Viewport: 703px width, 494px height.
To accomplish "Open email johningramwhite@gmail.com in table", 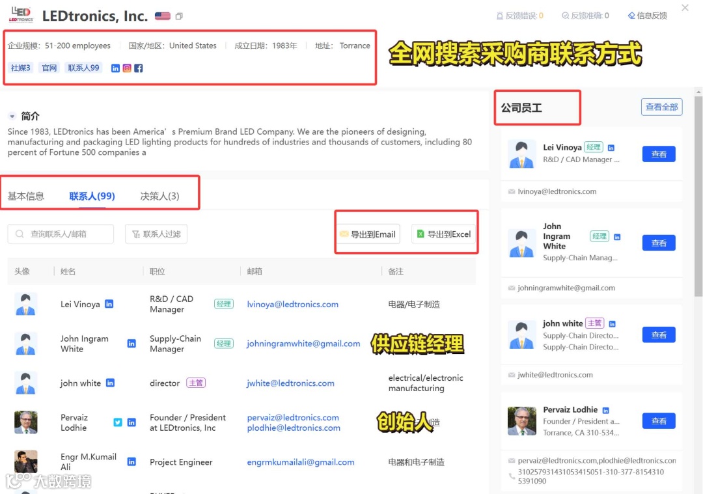I will tap(303, 344).
